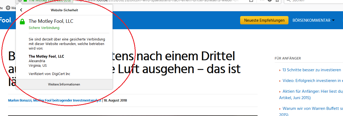Screen dimensions: 343x116
Task: Click the Verifiziert von: DigiCert Inc text
Action: coord(50,74)
